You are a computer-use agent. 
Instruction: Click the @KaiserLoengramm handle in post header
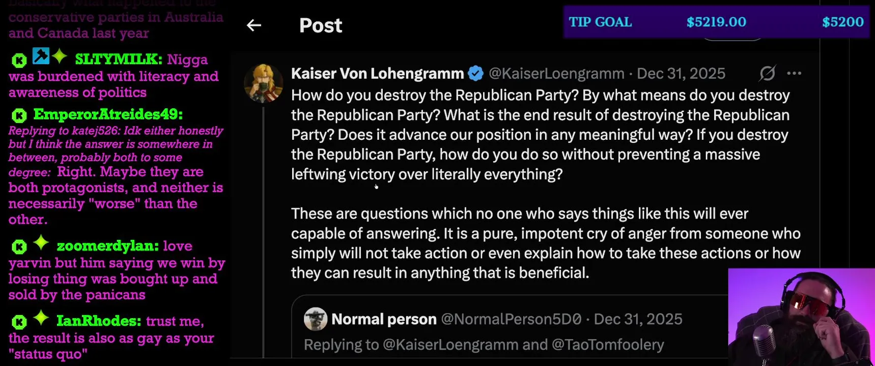[556, 74]
